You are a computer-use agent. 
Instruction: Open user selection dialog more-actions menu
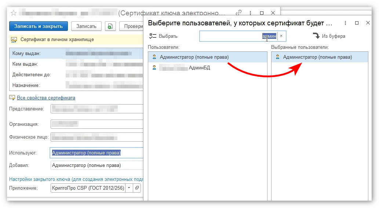[x=345, y=23]
